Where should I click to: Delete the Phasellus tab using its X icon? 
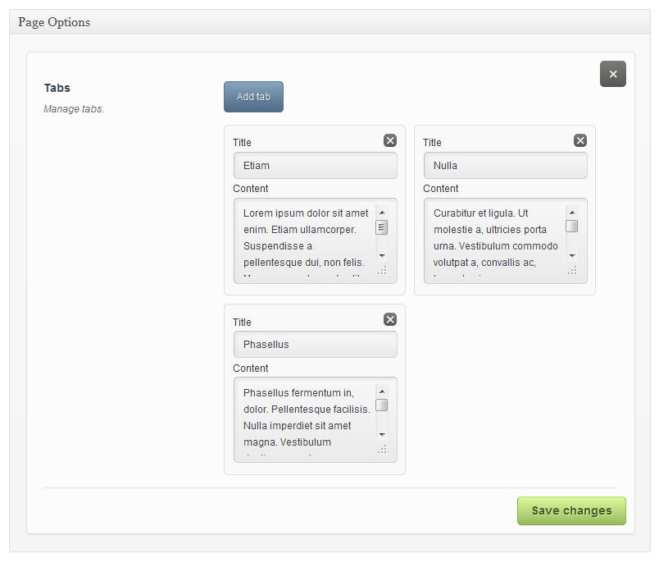click(390, 319)
